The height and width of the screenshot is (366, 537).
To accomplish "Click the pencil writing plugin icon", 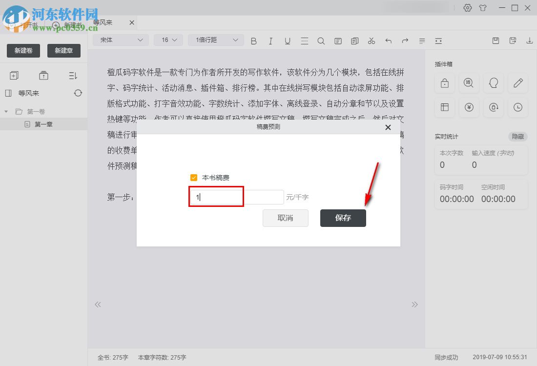I will coord(517,83).
